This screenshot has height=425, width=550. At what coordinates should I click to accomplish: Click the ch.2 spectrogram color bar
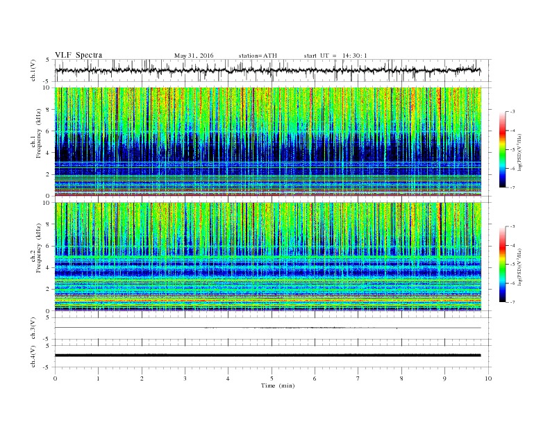pyautogui.click(x=503, y=265)
